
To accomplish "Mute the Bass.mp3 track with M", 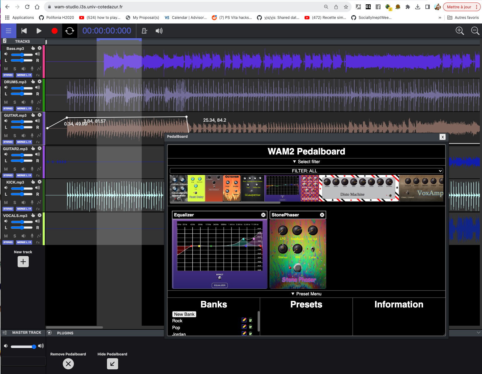I will click(6, 69).
